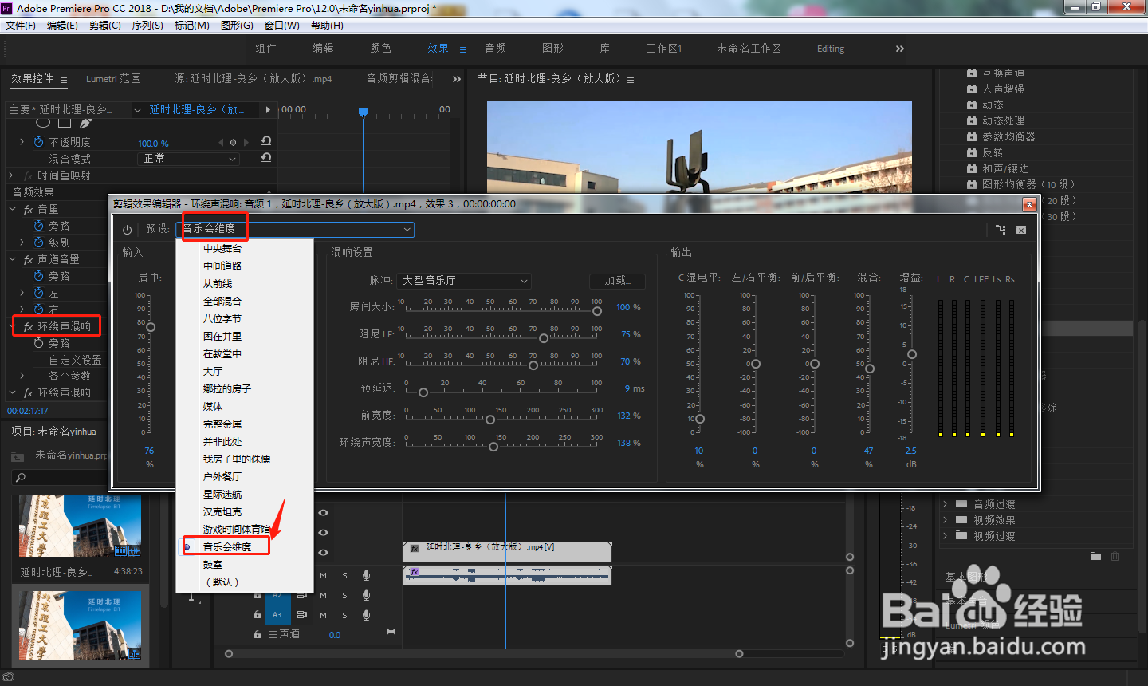Viewport: 1148px width, 686px height.
Task: Reset the 混合模式 parameter
Action: coord(266,158)
